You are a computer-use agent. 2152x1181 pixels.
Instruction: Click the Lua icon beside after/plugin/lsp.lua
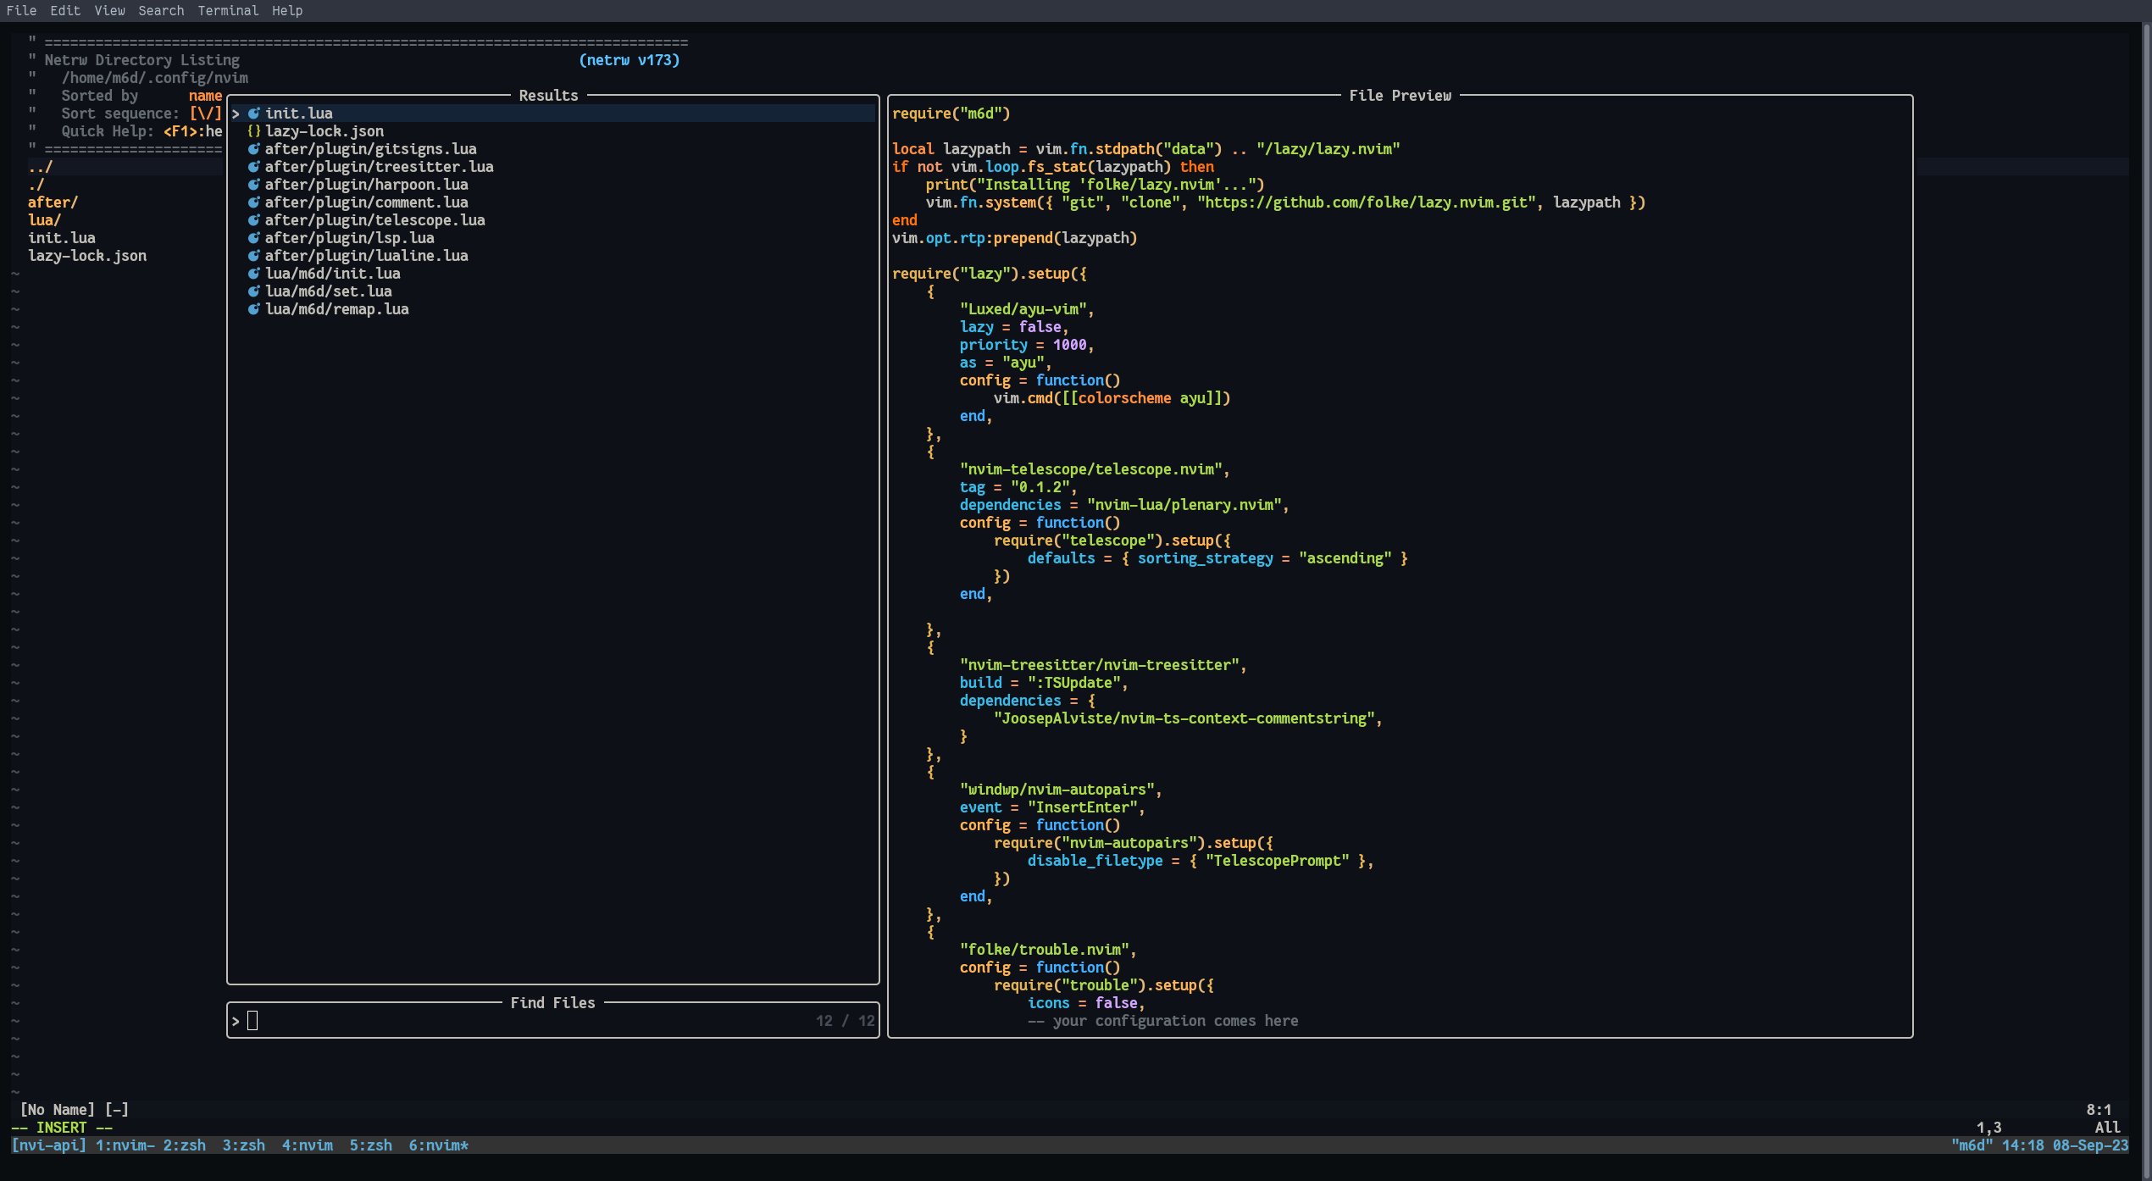254,237
